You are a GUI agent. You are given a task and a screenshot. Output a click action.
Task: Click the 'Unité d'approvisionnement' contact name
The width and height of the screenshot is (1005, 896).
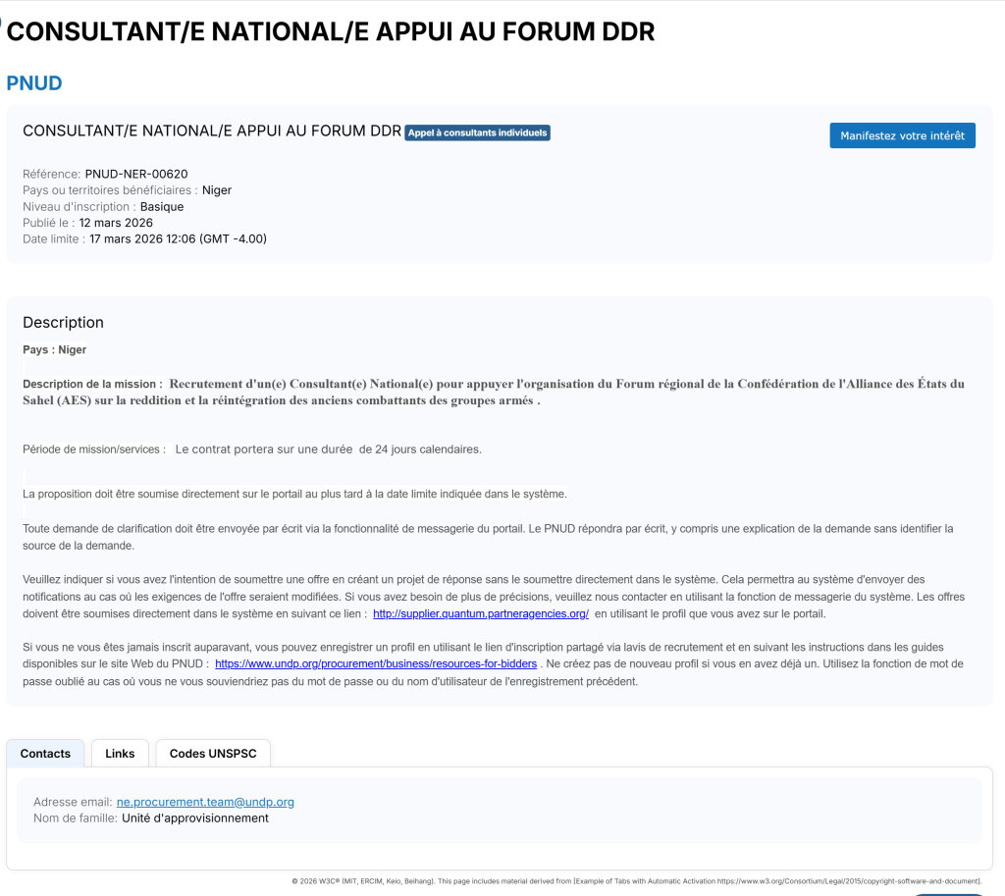[x=194, y=817]
